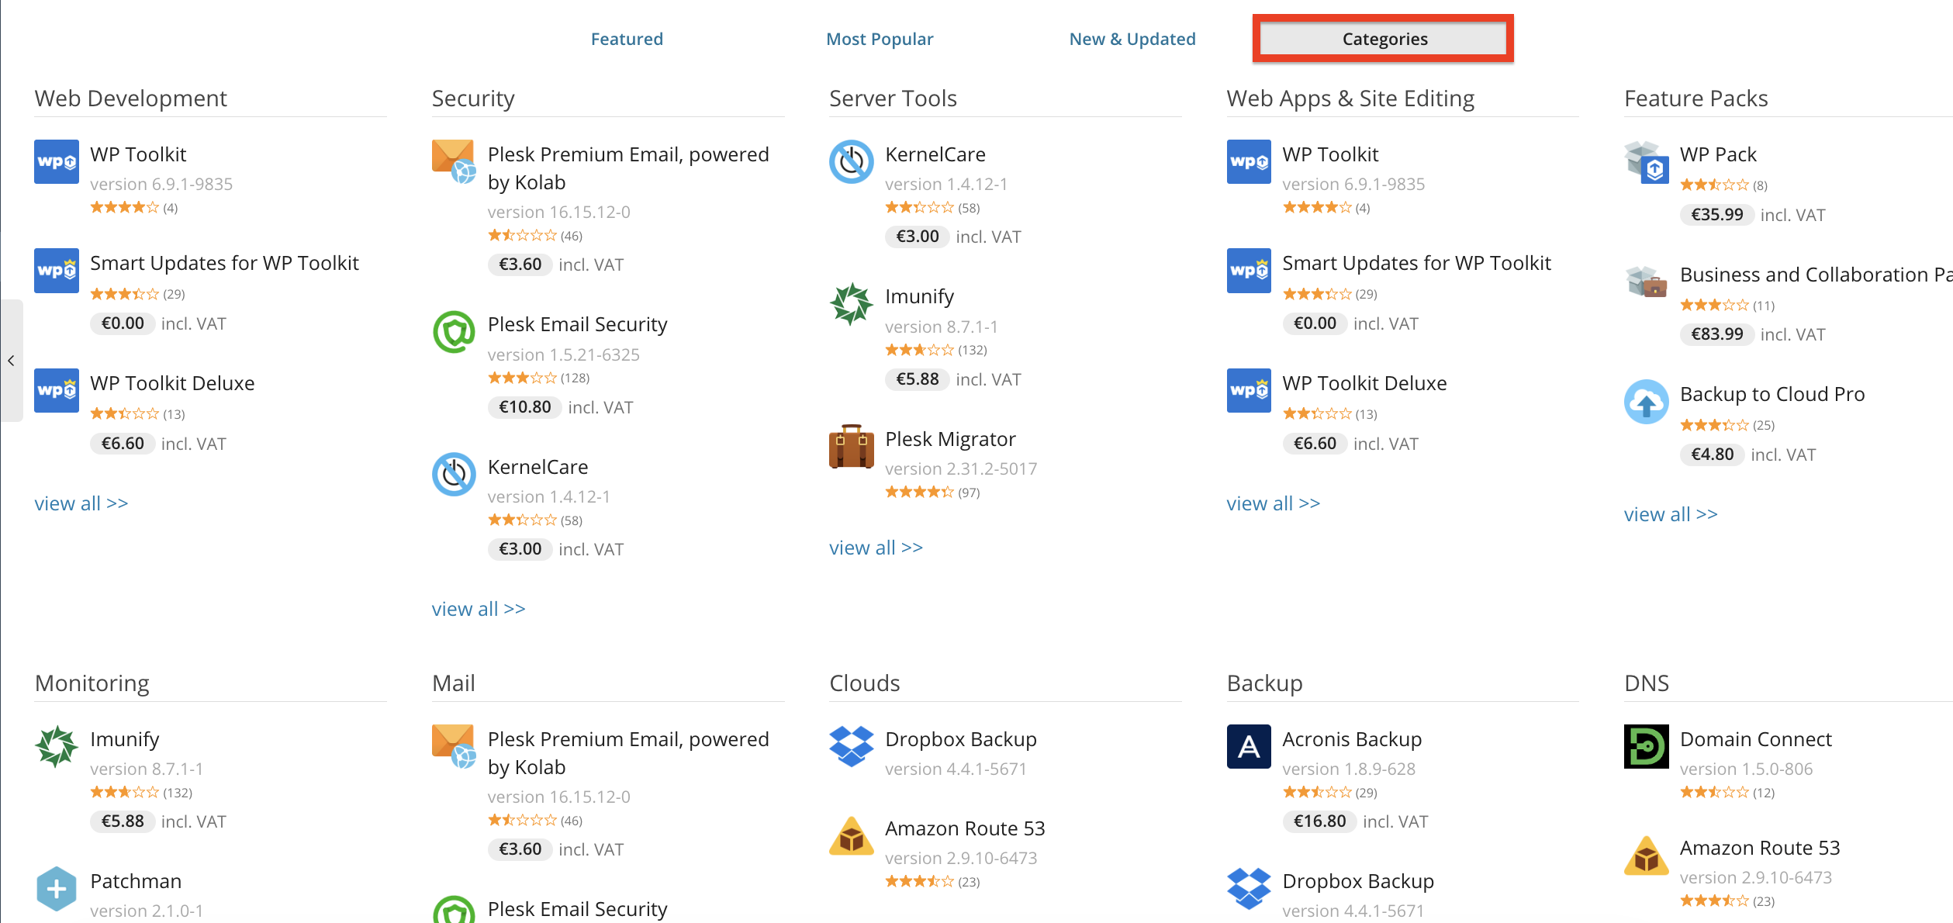This screenshot has height=923, width=1953.
Task: Switch to the Most Popular tab
Action: [880, 39]
